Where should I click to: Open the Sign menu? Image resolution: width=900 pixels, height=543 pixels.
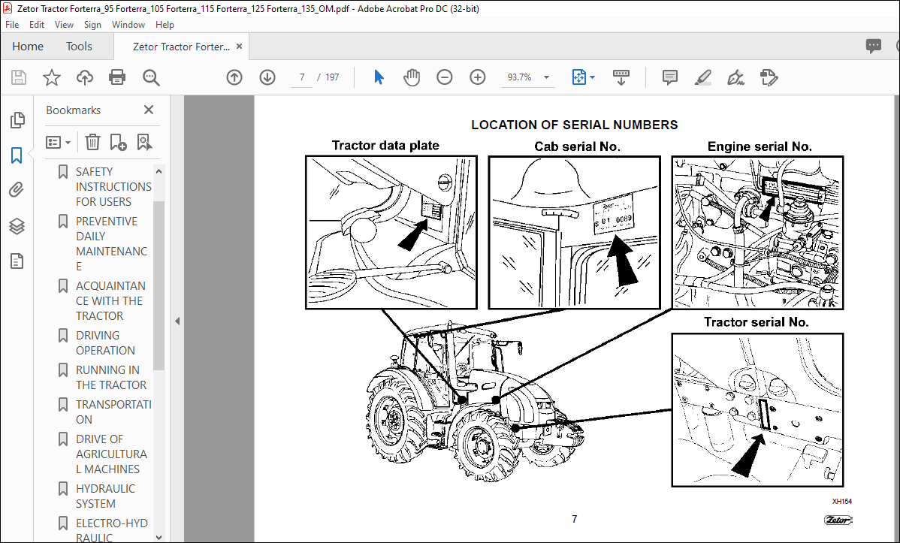[x=92, y=25]
